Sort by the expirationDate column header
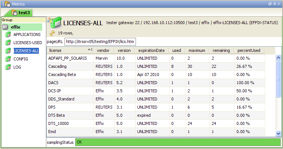Screen dimensions: 283x149 pos(151,50)
